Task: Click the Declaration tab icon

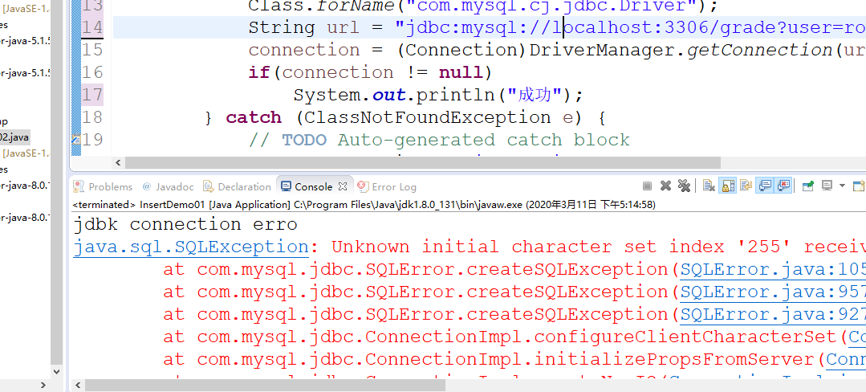Action: tap(208, 186)
